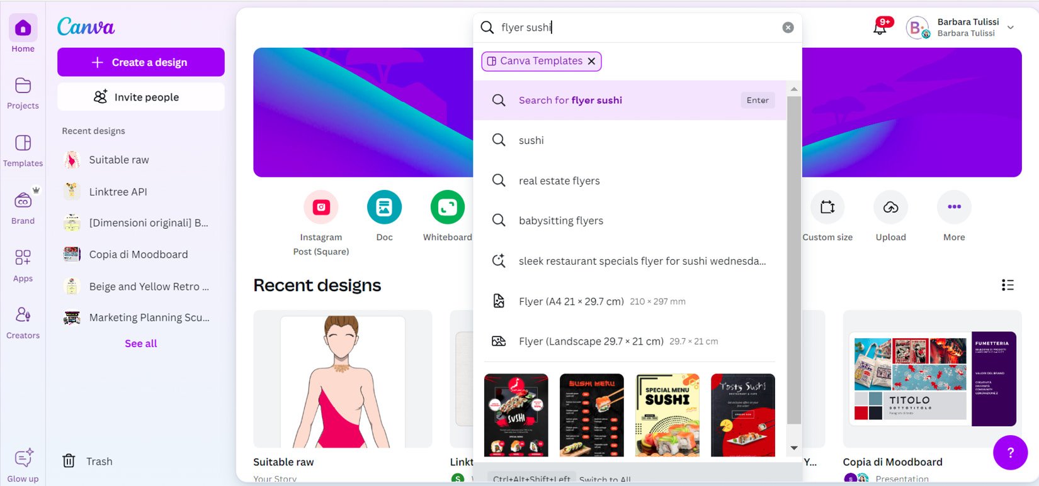This screenshot has height=486, width=1039.
Task: Open the Copia di Moodboard thumbnail card
Action: [933, 379]
